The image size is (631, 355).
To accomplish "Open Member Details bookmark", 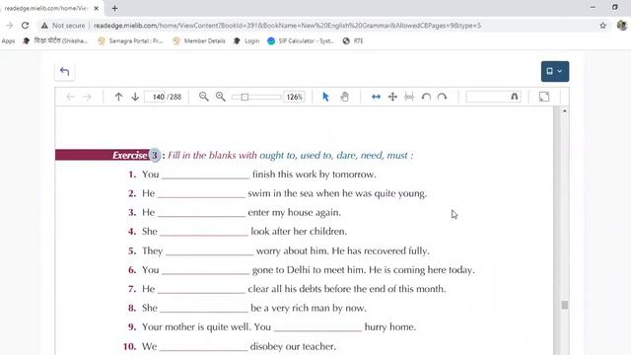I will click(x=199, y=40).
